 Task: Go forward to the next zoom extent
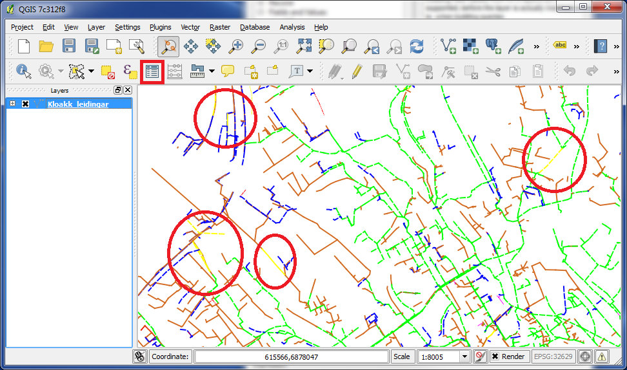tap(394, 46)
